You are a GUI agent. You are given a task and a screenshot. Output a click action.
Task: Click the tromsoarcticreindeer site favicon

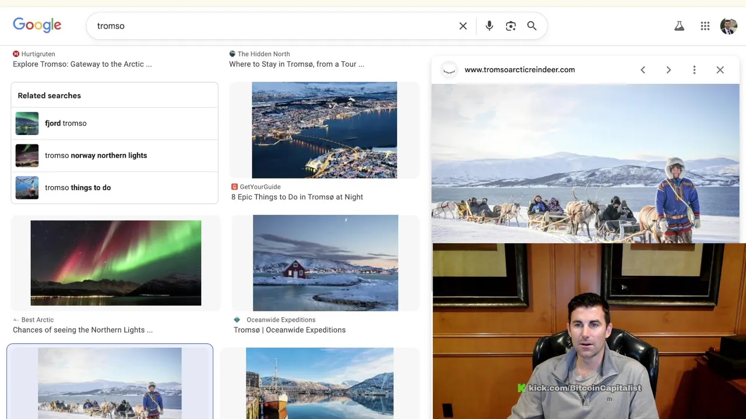coord(449,70)
